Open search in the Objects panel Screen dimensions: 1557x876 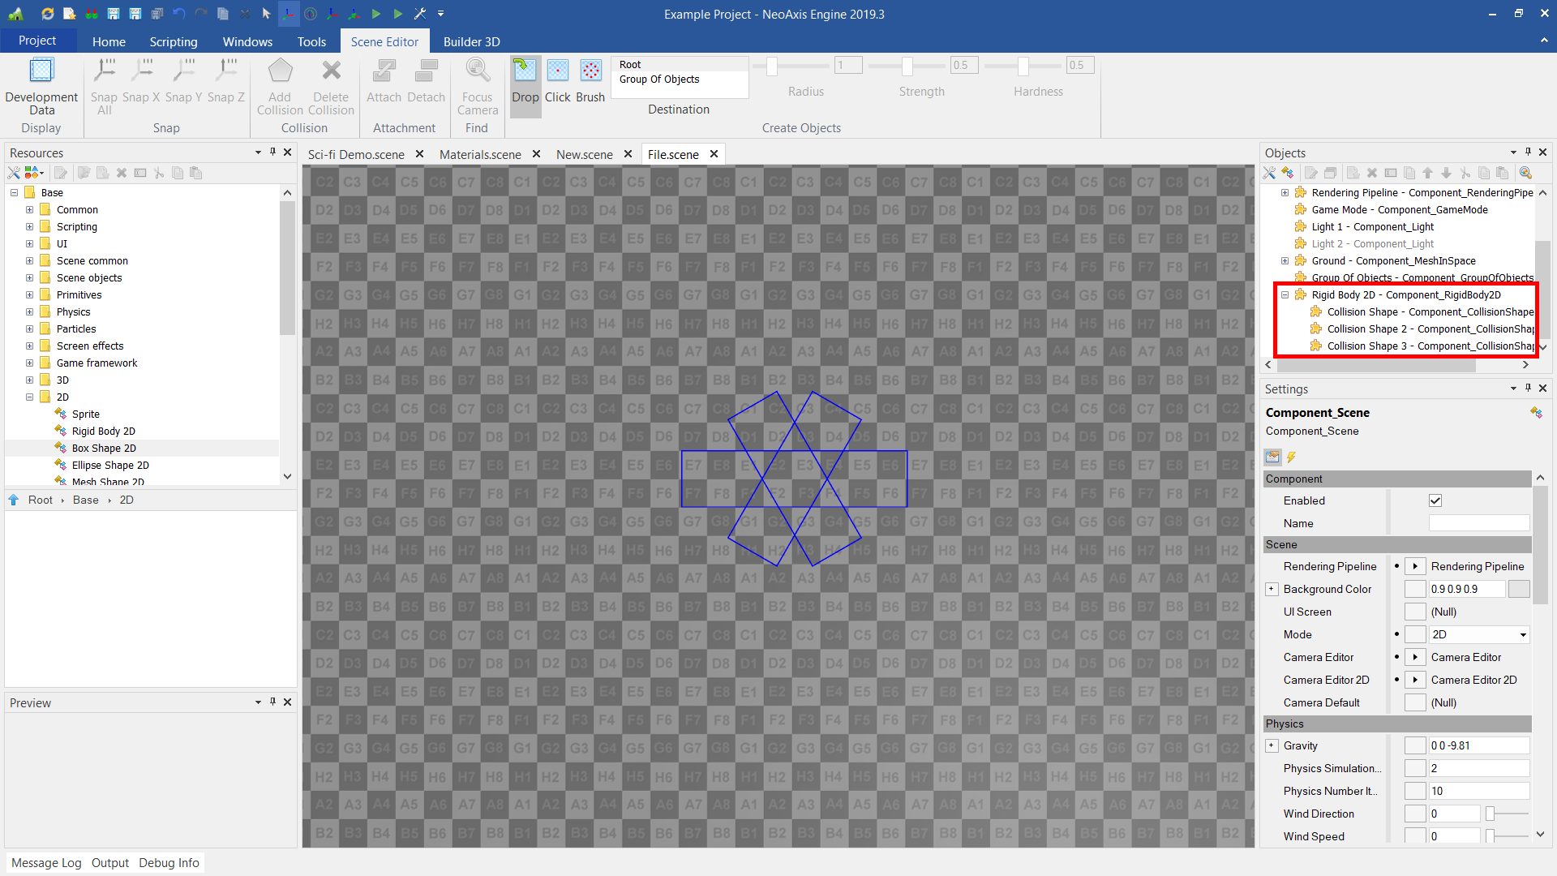click(x=1526, y=173)
